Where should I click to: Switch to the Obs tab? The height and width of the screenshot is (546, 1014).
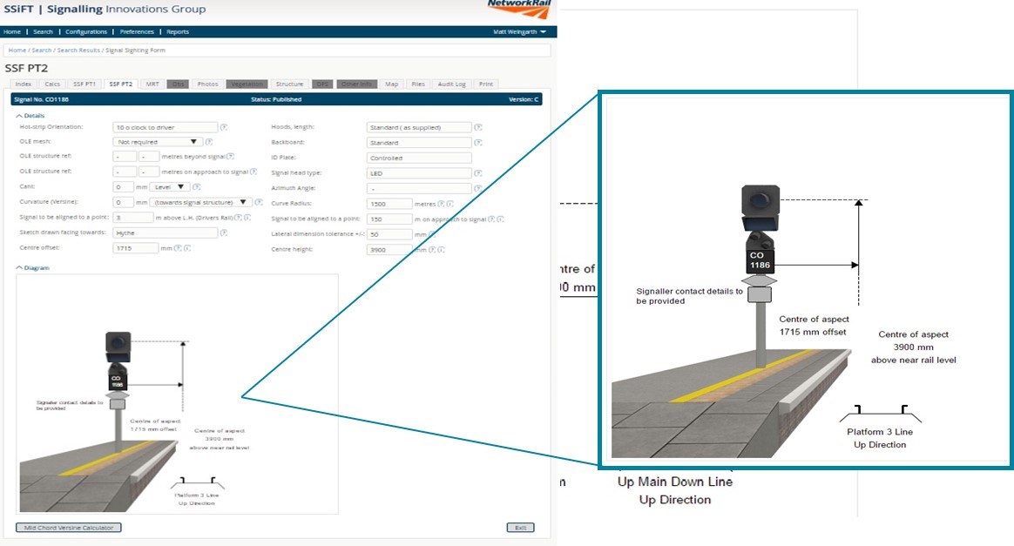(x=178, y=84)
